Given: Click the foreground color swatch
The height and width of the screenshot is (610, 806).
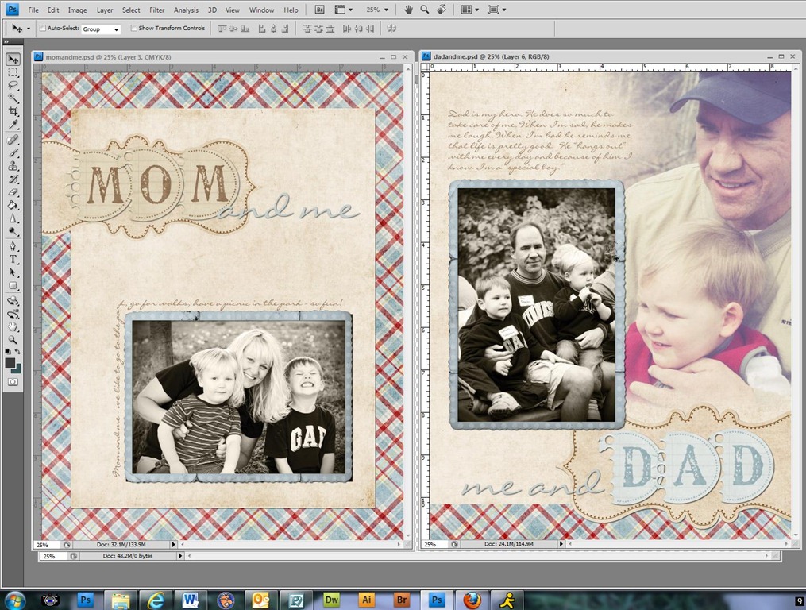Looking at the screenshot, I should (x=10, y=363).
